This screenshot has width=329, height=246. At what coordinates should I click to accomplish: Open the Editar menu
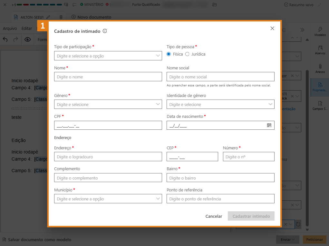27,28
